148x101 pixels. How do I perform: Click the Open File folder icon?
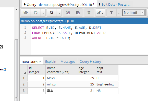tap(26, 12)
